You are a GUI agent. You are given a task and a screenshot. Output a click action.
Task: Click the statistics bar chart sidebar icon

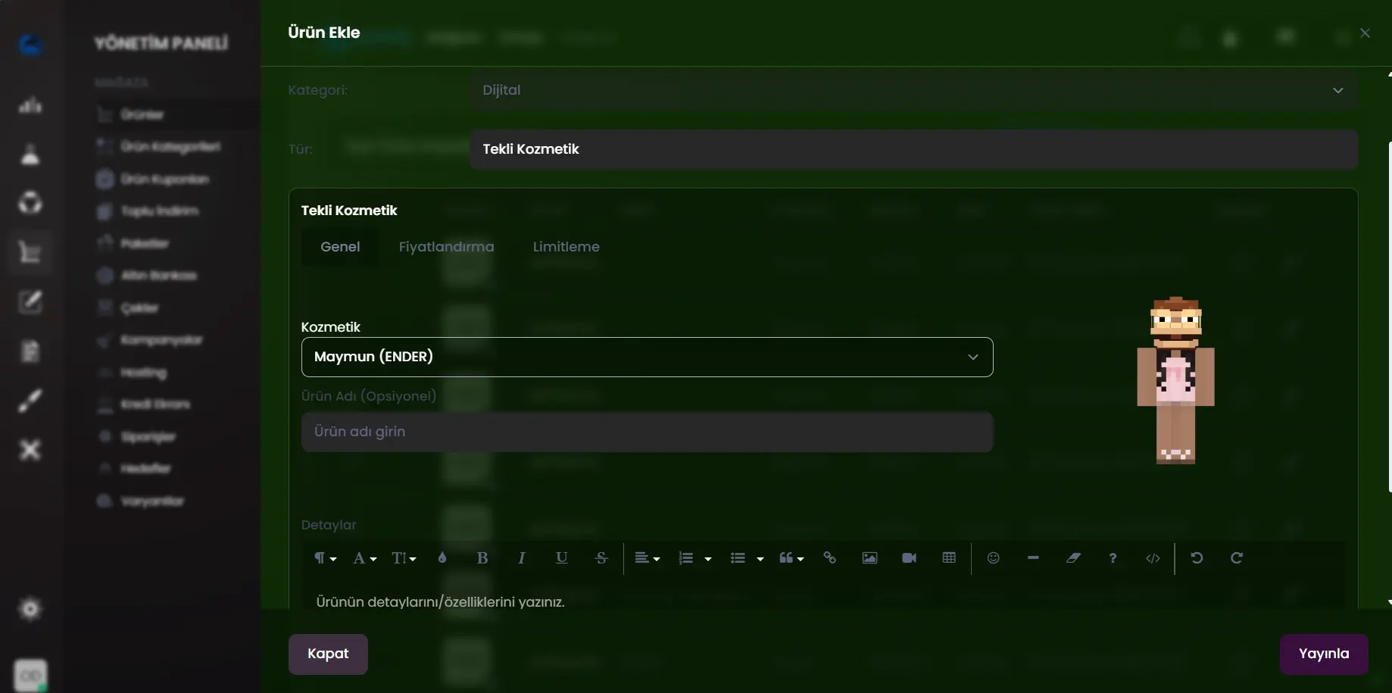tap(30, 105)
